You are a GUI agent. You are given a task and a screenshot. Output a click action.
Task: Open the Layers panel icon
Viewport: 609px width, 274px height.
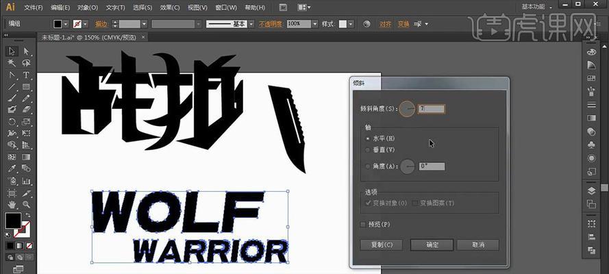(x=591, y=190)
